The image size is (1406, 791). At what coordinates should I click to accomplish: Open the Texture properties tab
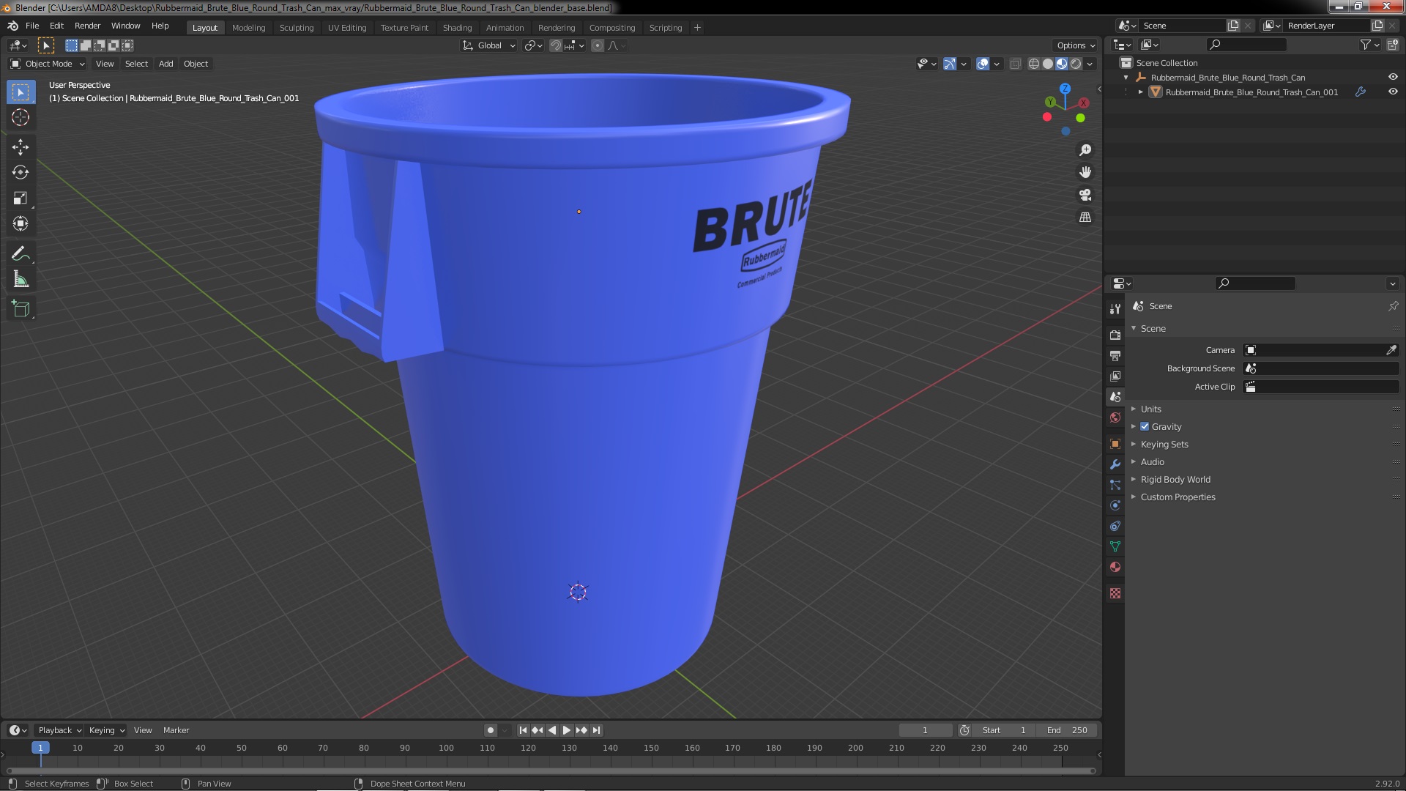click(x=1115, y=593)
